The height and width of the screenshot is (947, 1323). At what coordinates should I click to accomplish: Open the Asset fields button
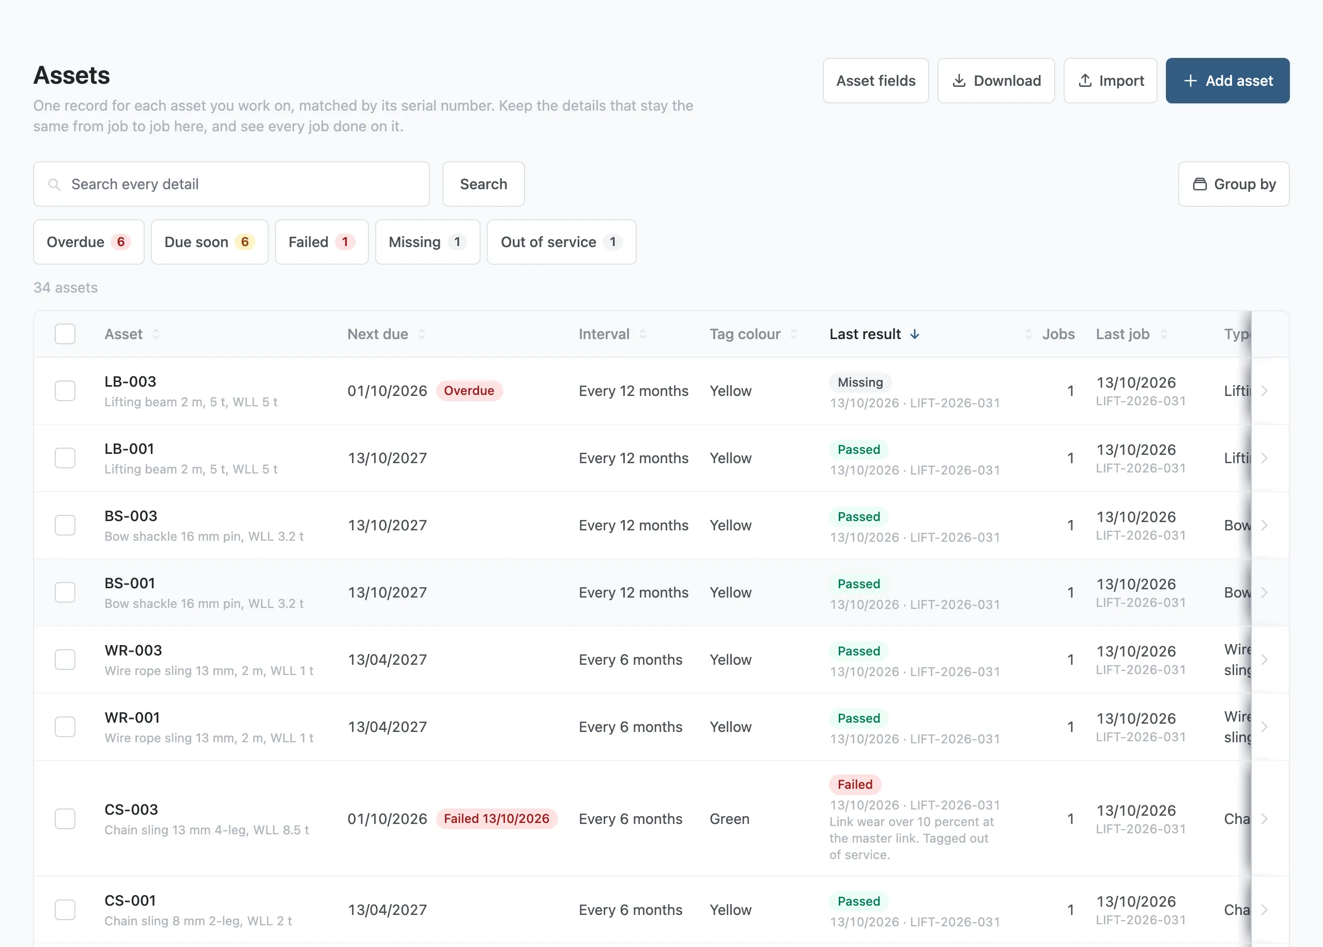point(876,81)
